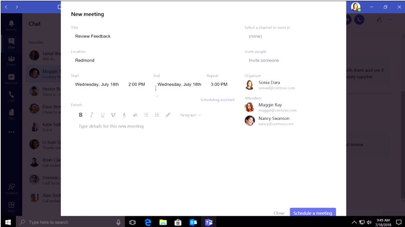Click the Schedule a meeting button
405x227 pixels.
click(312, 213)
